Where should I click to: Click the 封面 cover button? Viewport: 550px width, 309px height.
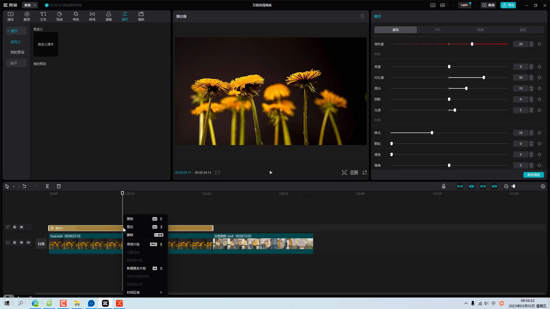point(41,244)
